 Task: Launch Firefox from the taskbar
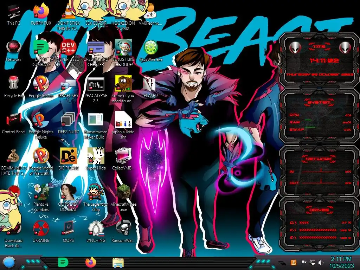pyautogui.click(x=91, y=262)
